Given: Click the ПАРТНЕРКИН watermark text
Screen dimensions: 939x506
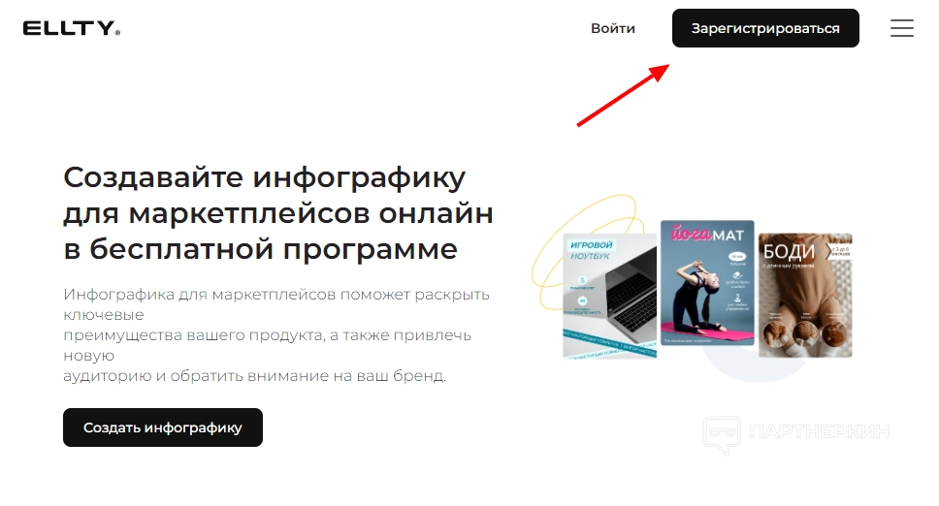Looking at the screenshot, I should (820, 431).
